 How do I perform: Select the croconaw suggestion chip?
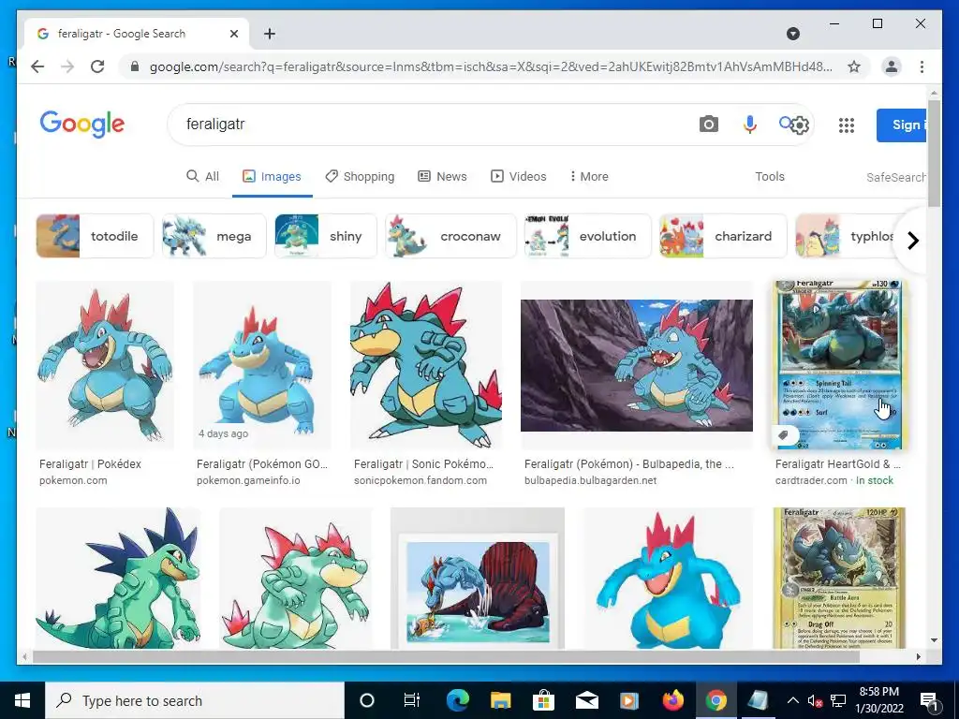[450, 236]
